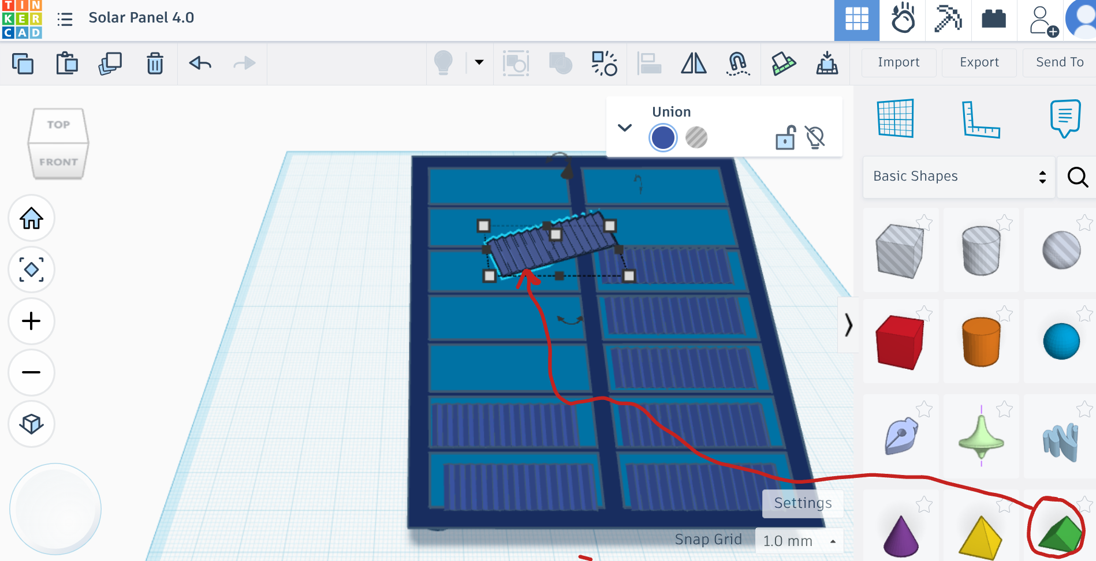
Task: Select the blue Sphere shape
Action: 1061,341
